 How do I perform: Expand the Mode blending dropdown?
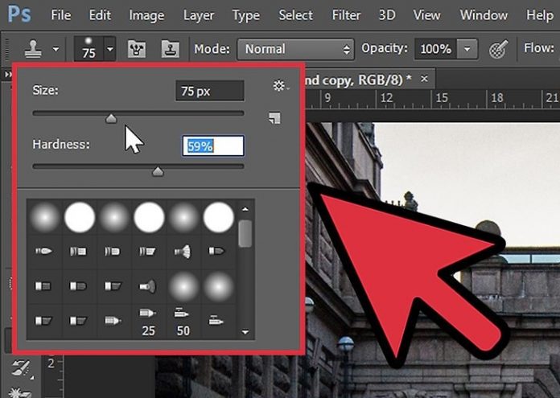click(295, 49)
